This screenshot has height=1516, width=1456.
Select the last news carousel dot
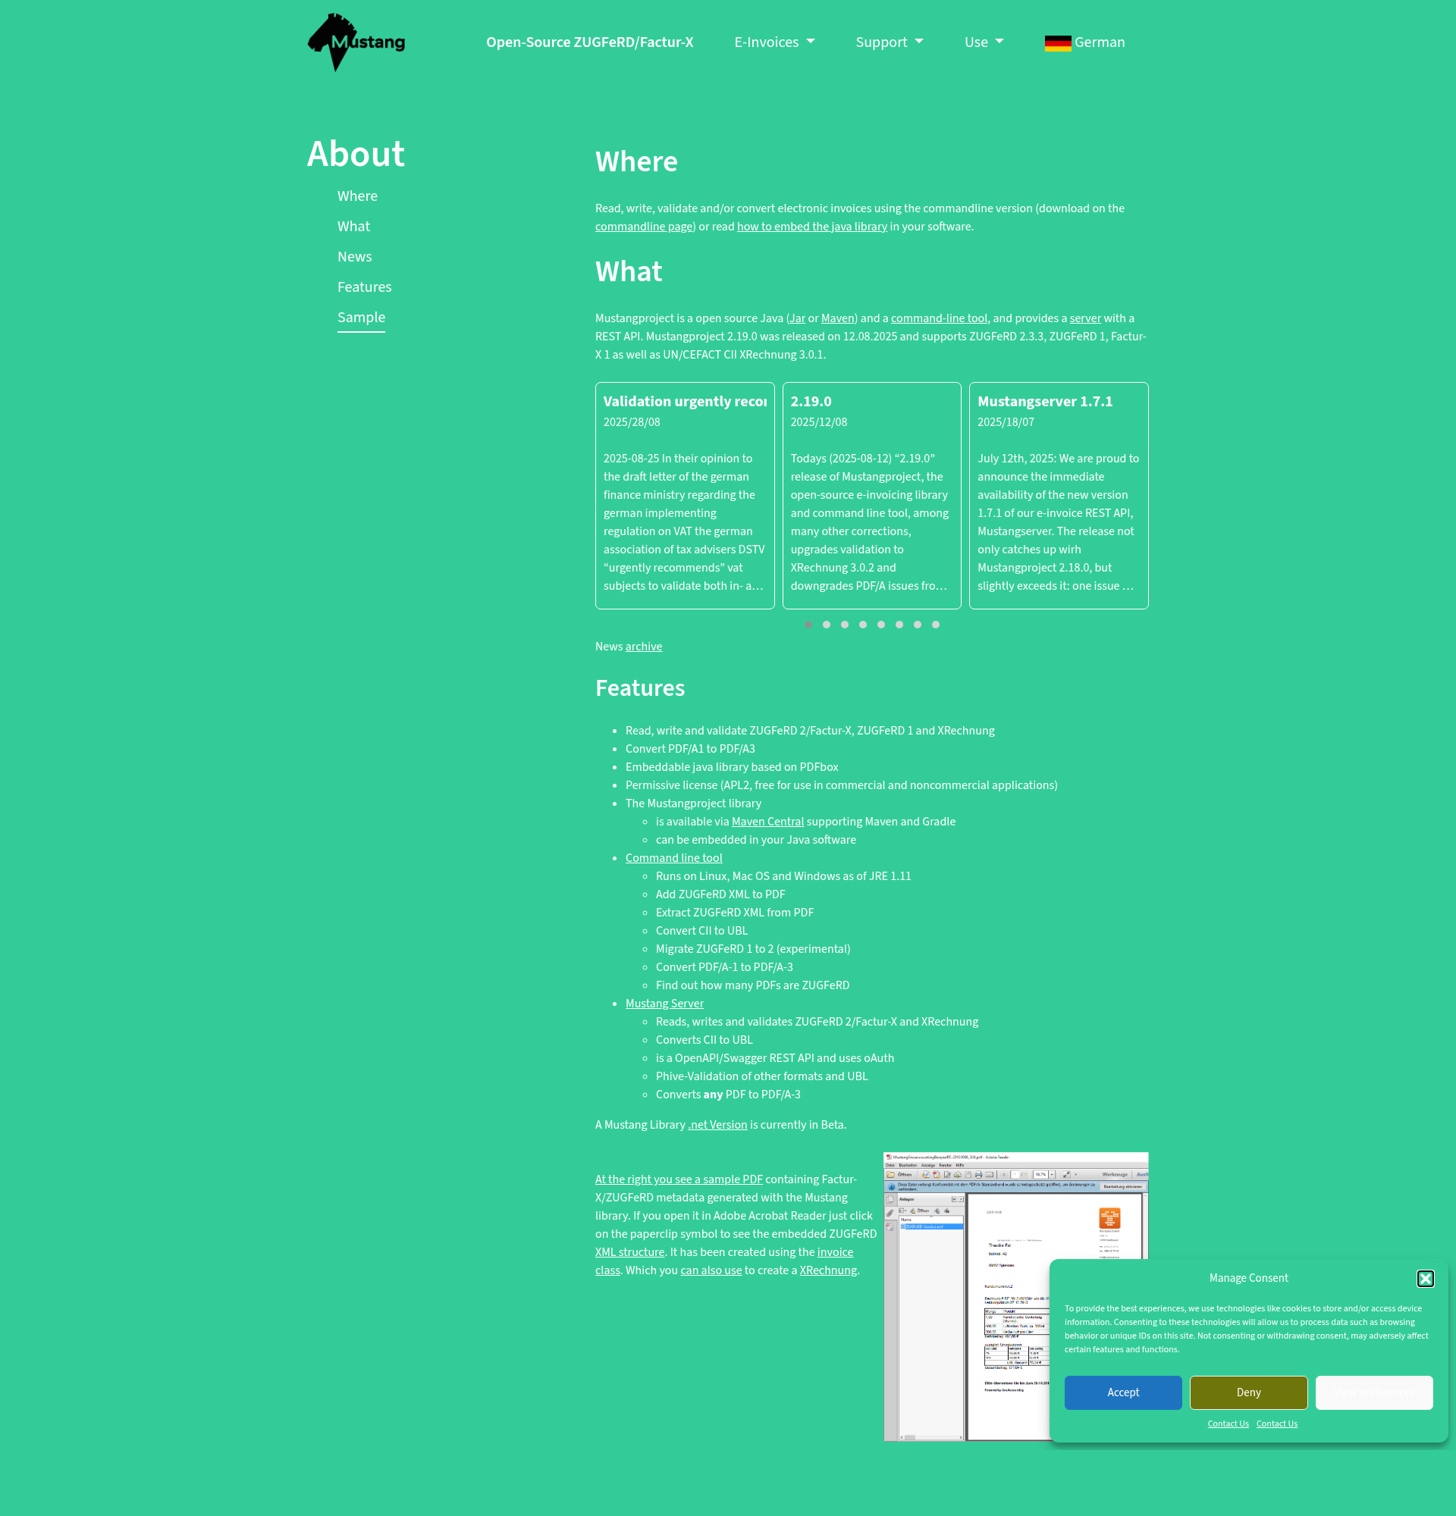tap(935, 624)
